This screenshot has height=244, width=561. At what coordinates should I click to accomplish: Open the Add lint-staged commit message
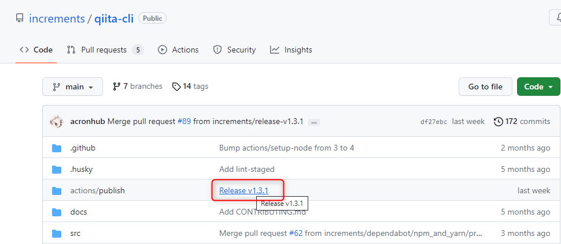point(247,170)
